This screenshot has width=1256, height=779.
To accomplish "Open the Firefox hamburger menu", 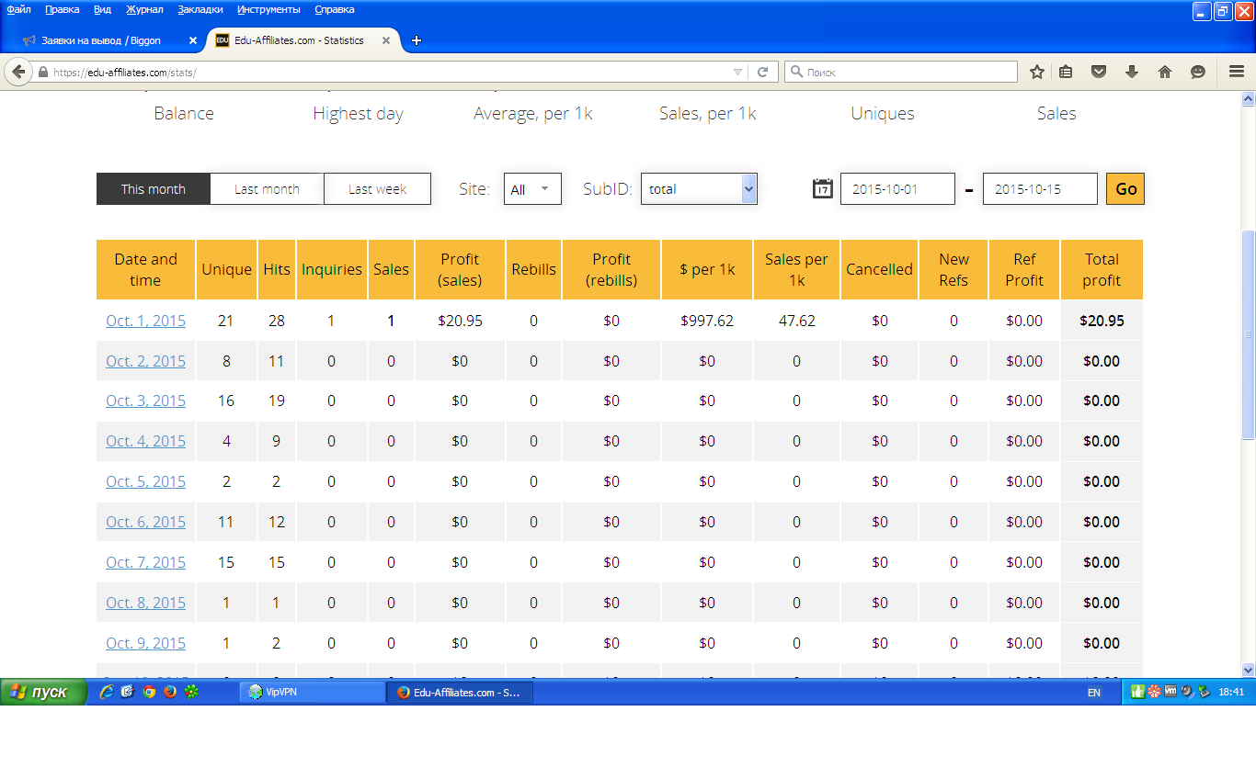I will click(1237, 72).
